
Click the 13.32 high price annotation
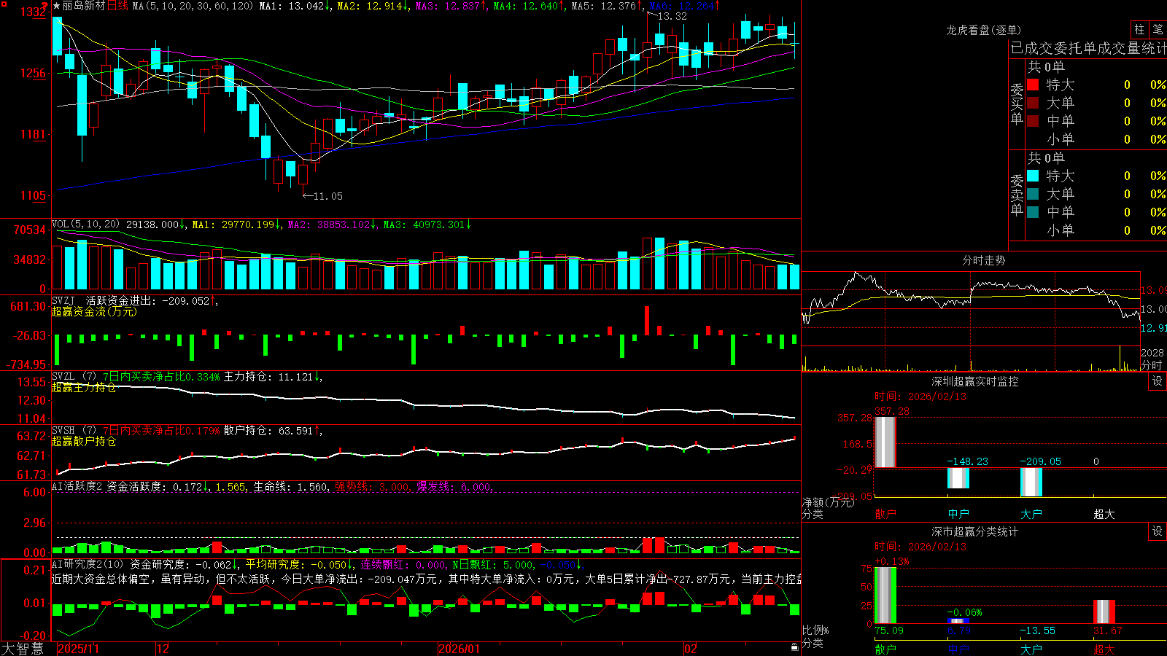pyautogui.click(x=672, y=16)
